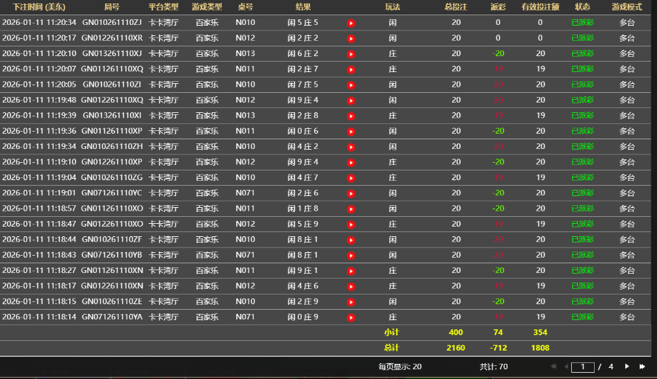
Task: Jump to the first page
Action: tap(552, 367)
